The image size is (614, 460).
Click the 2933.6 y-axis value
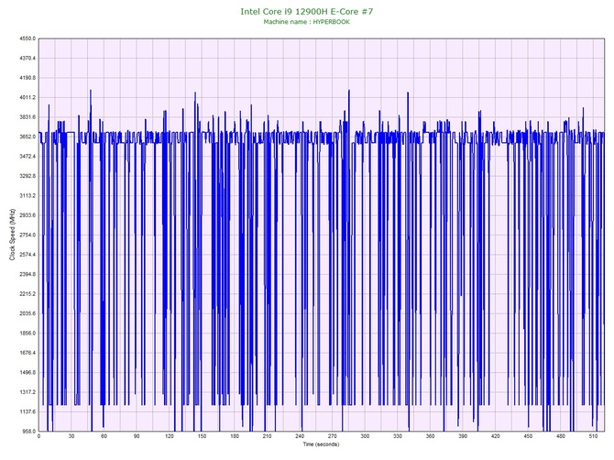pos(27,215)
